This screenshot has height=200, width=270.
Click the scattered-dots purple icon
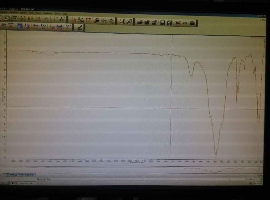(27, 26)
